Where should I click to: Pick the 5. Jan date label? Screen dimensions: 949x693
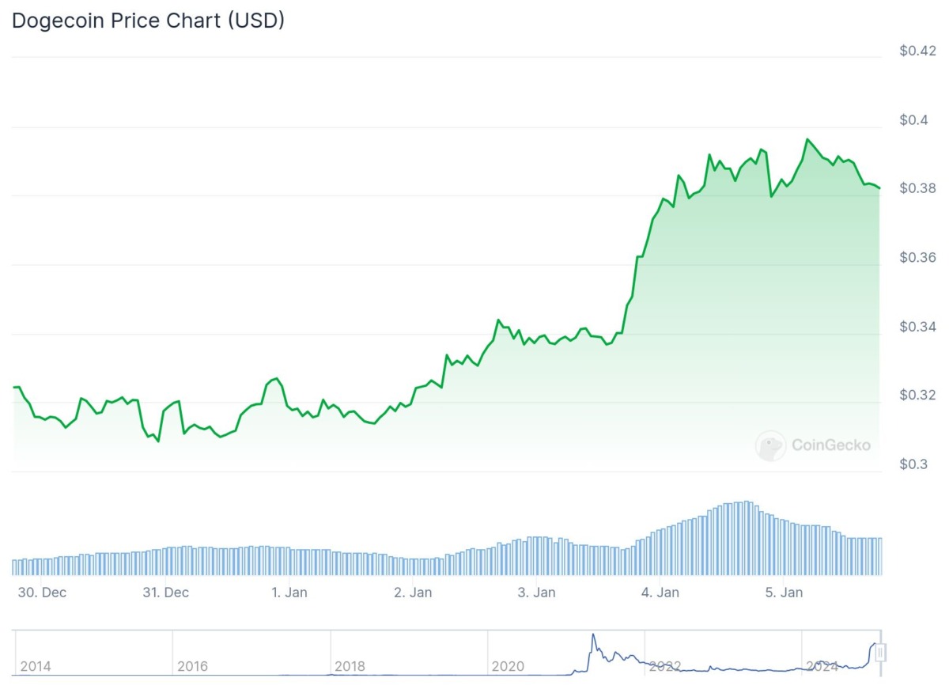(x=783, y=593)
